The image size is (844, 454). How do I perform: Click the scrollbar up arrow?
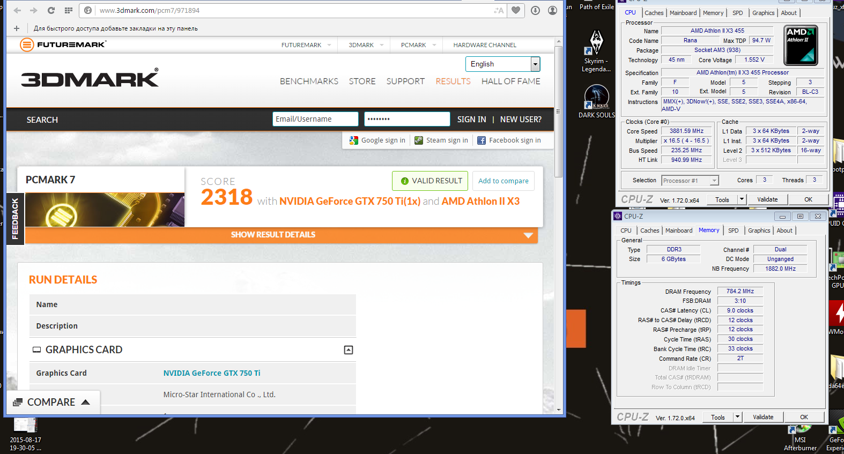558,41
